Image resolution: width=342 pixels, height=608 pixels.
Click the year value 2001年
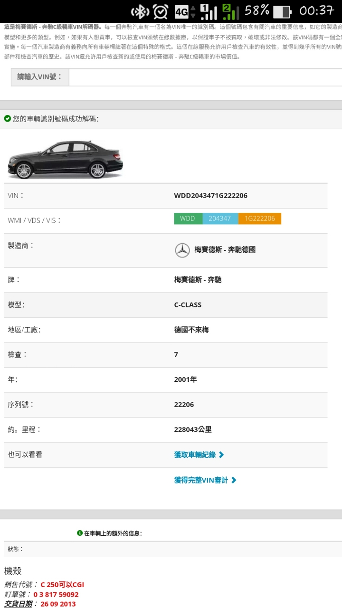(x=185, y=380)
